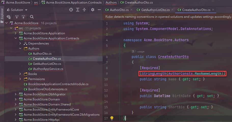Click the navigate to previous arrow icon
This screenshot has height=122, width=232.
pyautogui.click(x=17, y=17)
